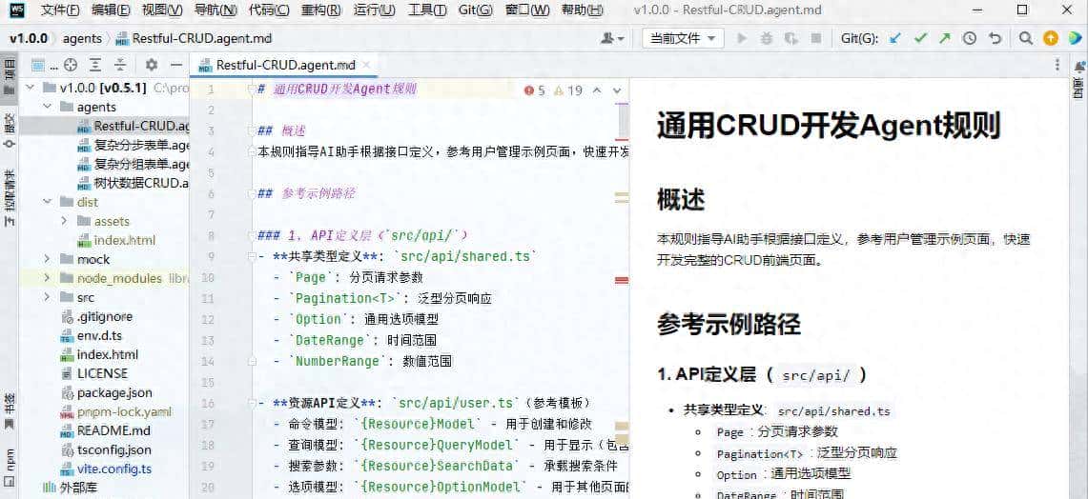This screenshot has height=499, width=1088.
Task: Expand the node_modules folder
Action: (47, 278)
